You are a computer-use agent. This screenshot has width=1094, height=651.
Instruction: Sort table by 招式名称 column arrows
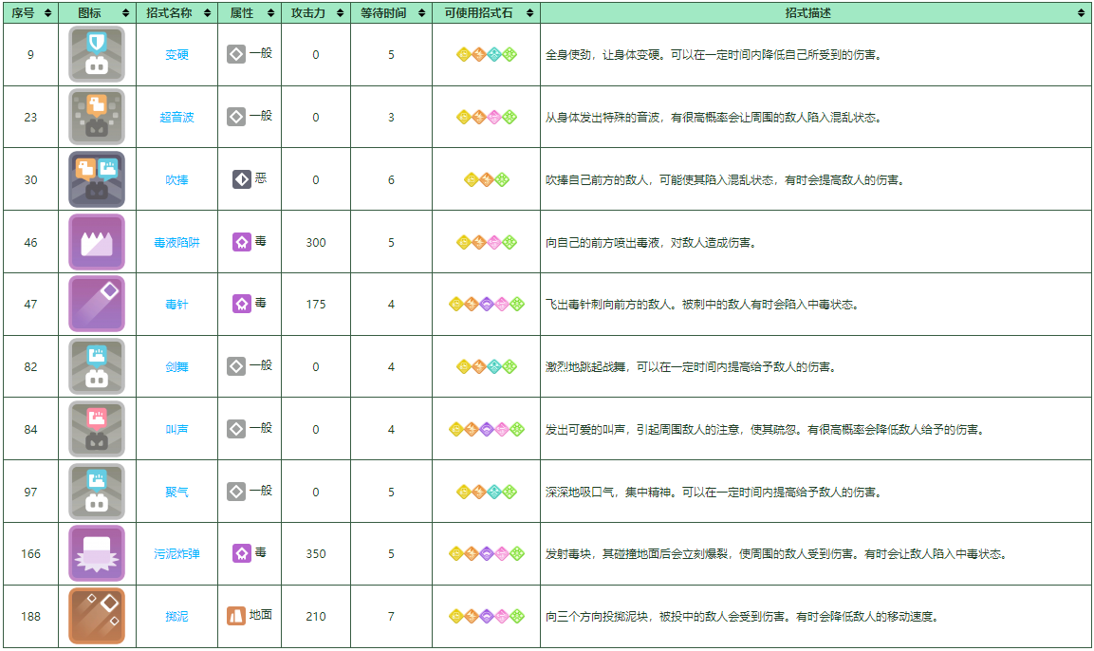(x=207, y=12)
